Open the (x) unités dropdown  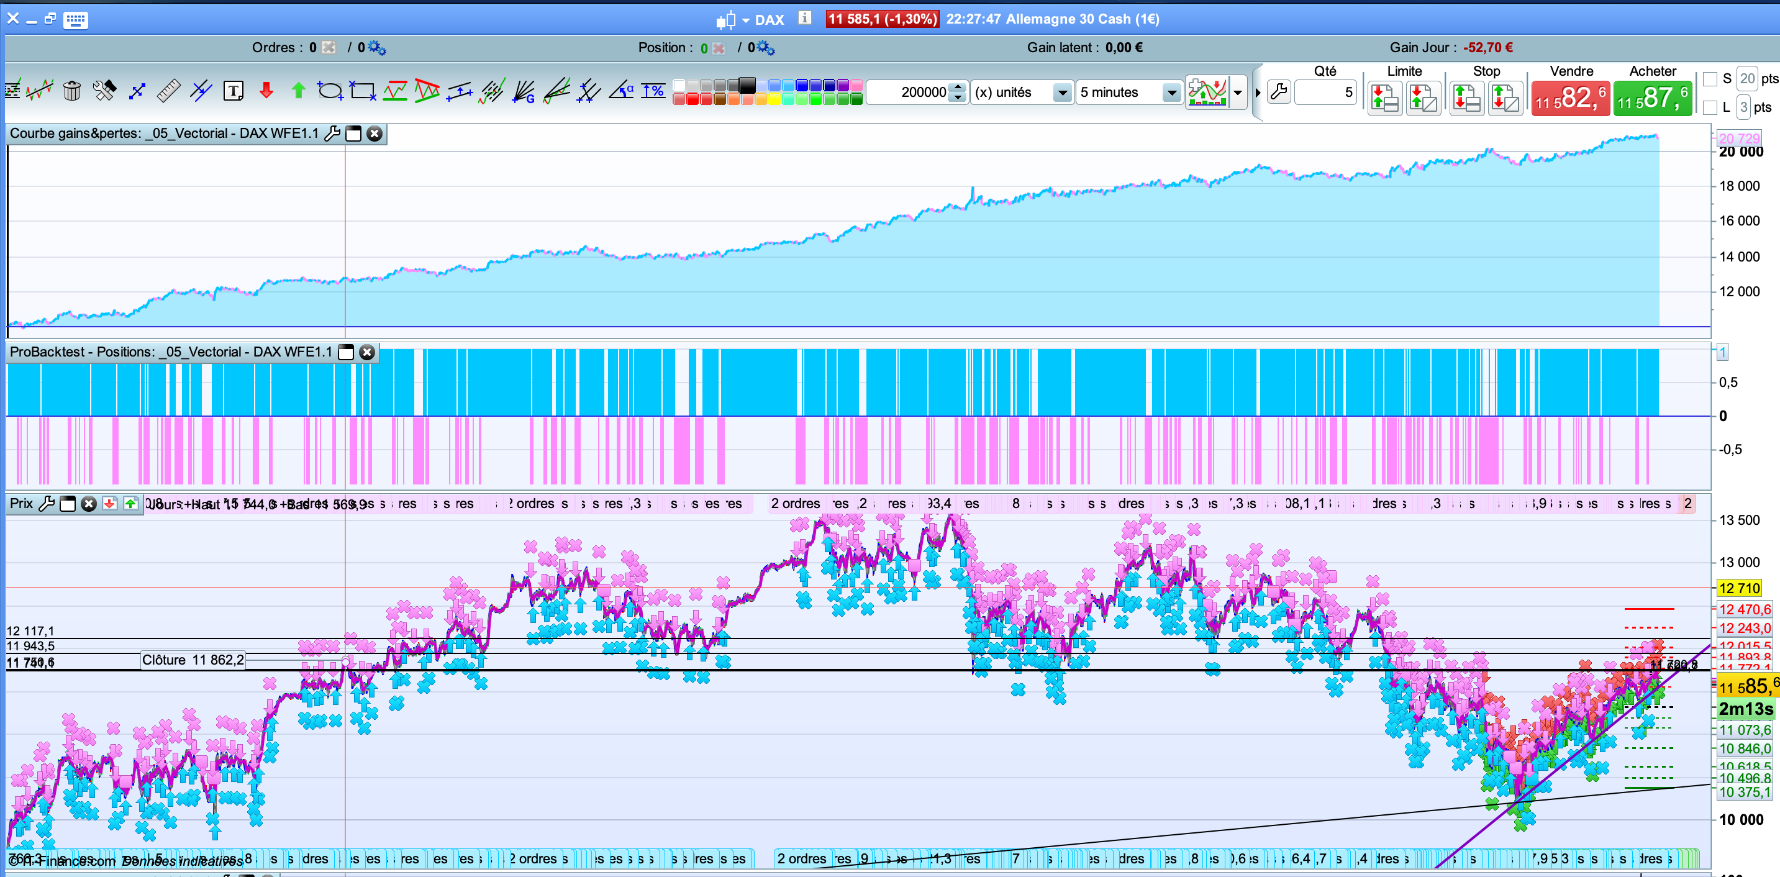click(1062, 93)
